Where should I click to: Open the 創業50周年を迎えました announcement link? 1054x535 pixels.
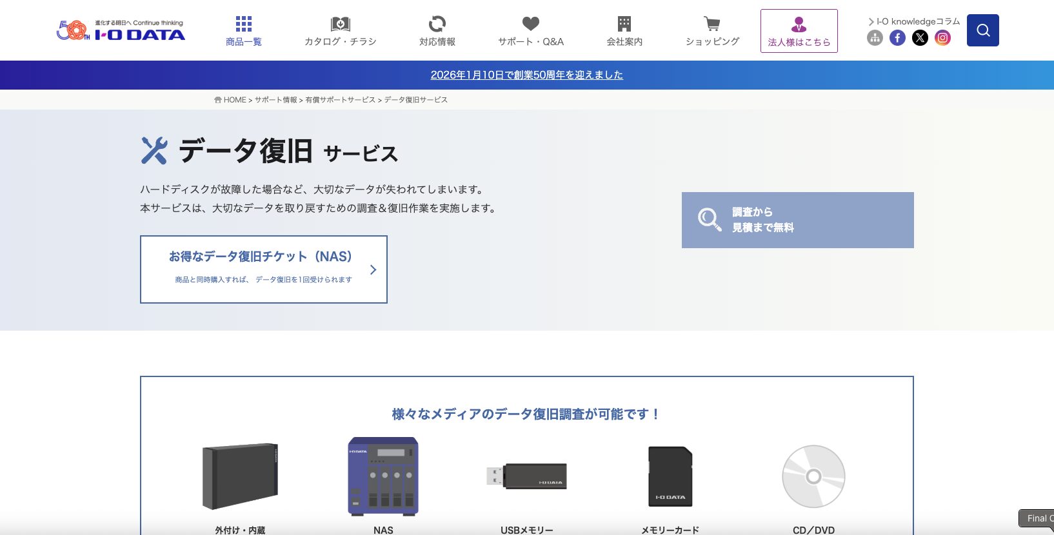(527, 75)
